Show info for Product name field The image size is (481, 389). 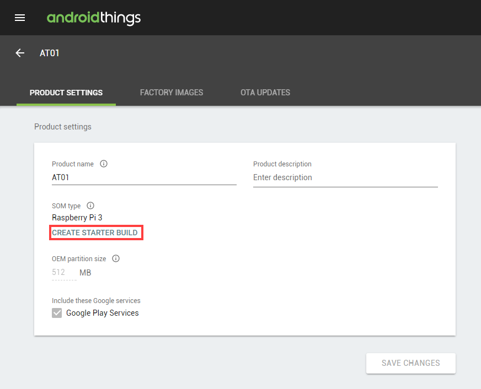click(104, 164)
